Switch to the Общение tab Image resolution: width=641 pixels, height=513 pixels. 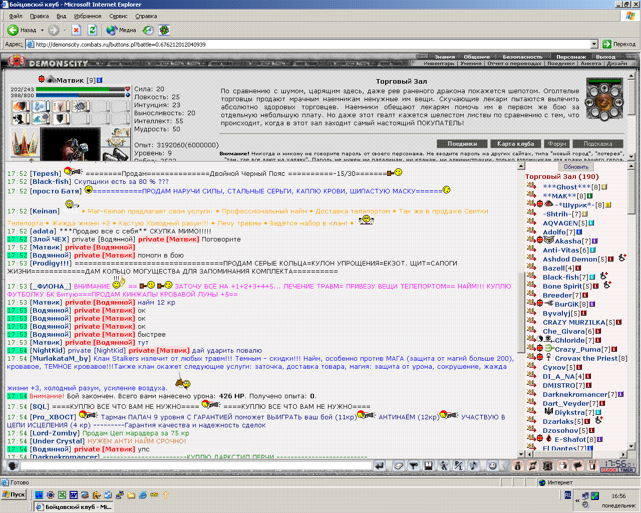click(x=476, y=57)
